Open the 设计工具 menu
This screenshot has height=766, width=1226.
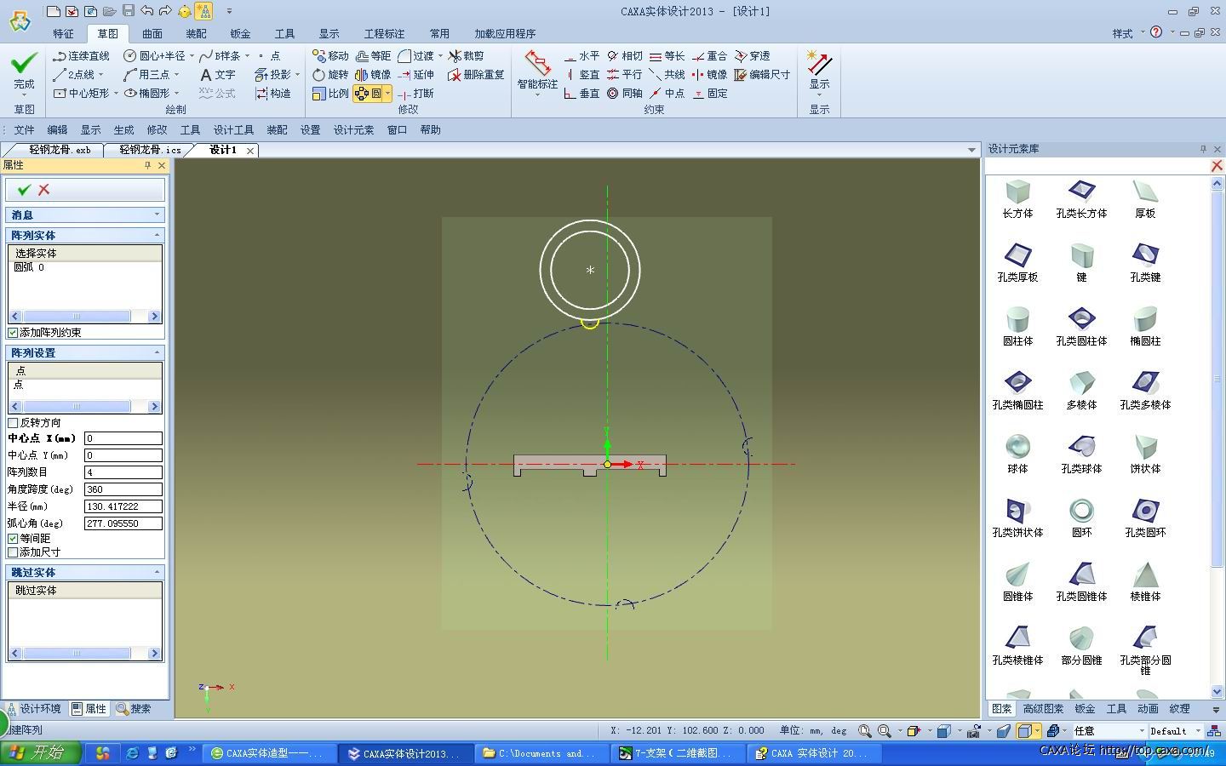[233, 130]
